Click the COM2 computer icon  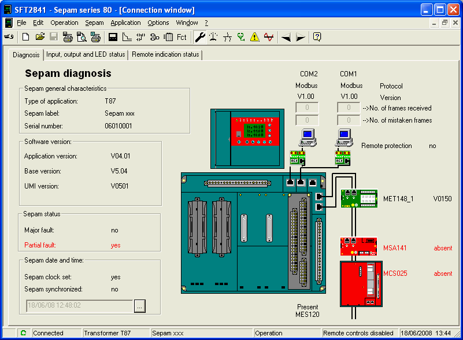pyautogui.click(x=308, y=138)
